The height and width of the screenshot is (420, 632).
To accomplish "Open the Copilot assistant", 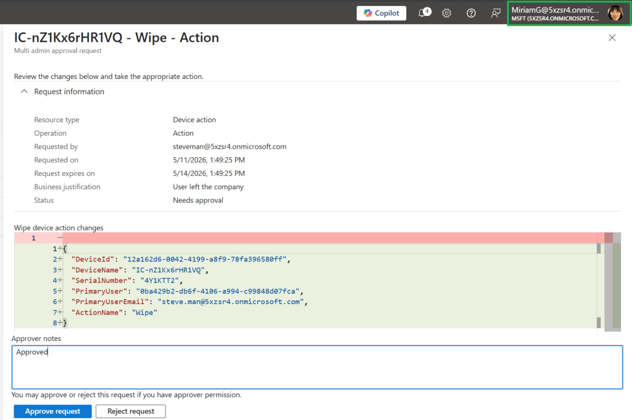I will tap(381, 13).
